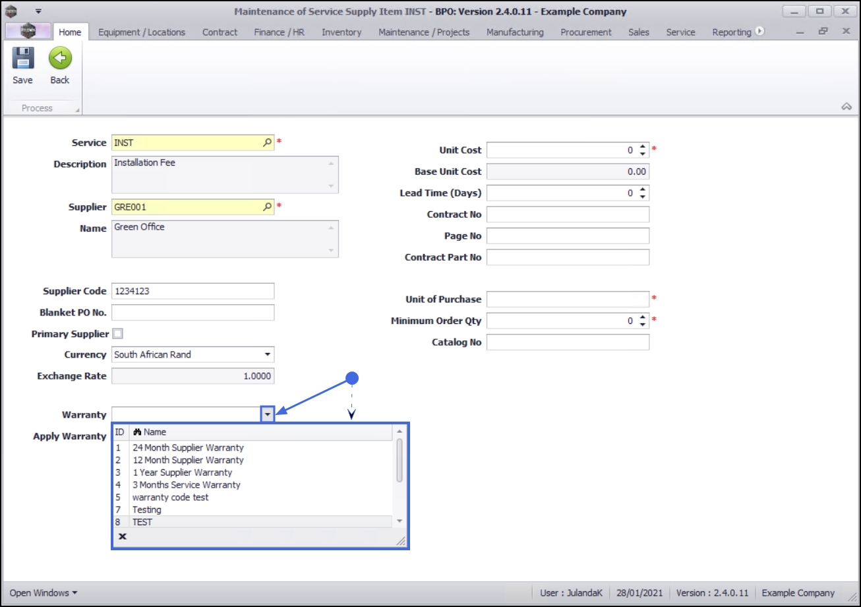Decrease the Minimum Order Qty with the down arrow
The height and width of the screenshot is (607, 861).
pos(643,325)
